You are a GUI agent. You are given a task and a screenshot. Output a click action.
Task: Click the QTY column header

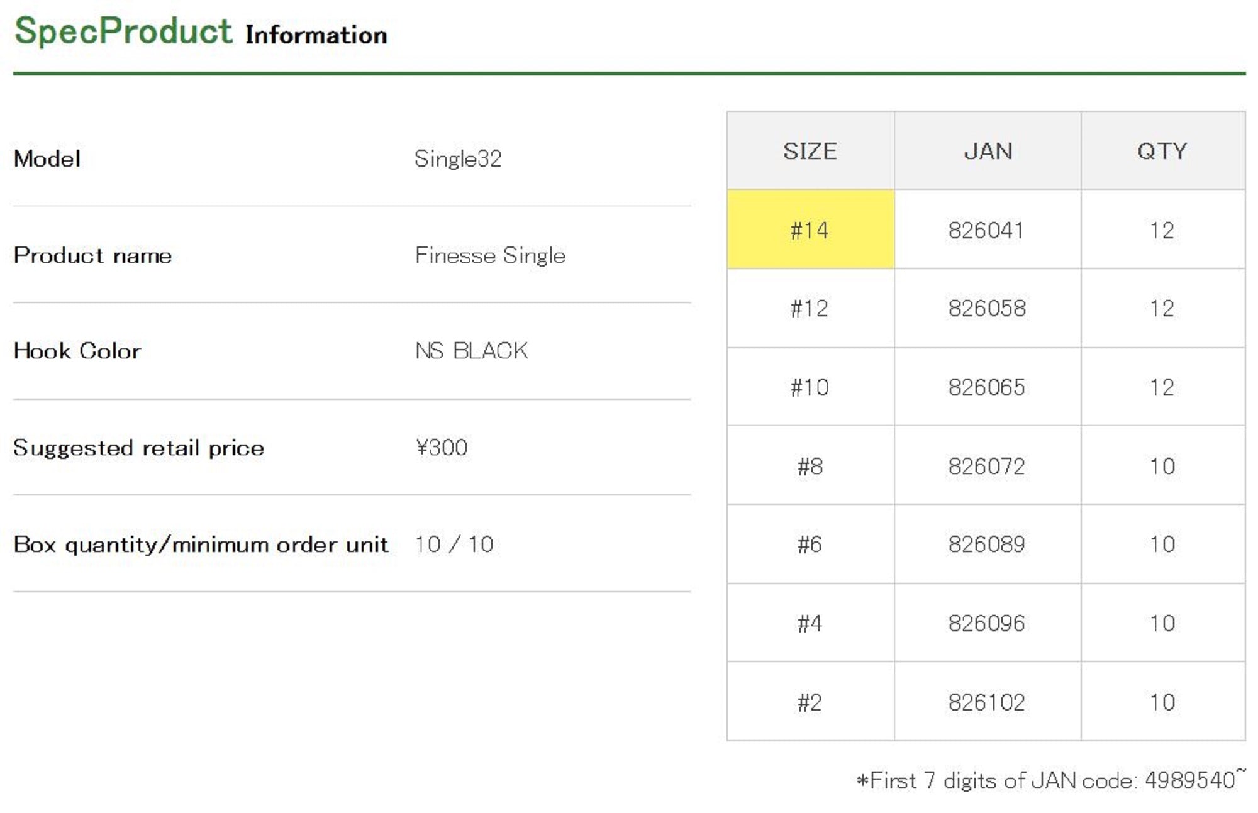tap(1162, 151)
